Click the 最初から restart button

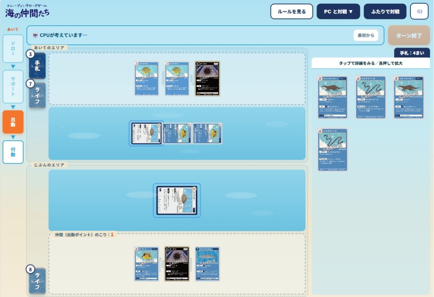tap(366, 35)
